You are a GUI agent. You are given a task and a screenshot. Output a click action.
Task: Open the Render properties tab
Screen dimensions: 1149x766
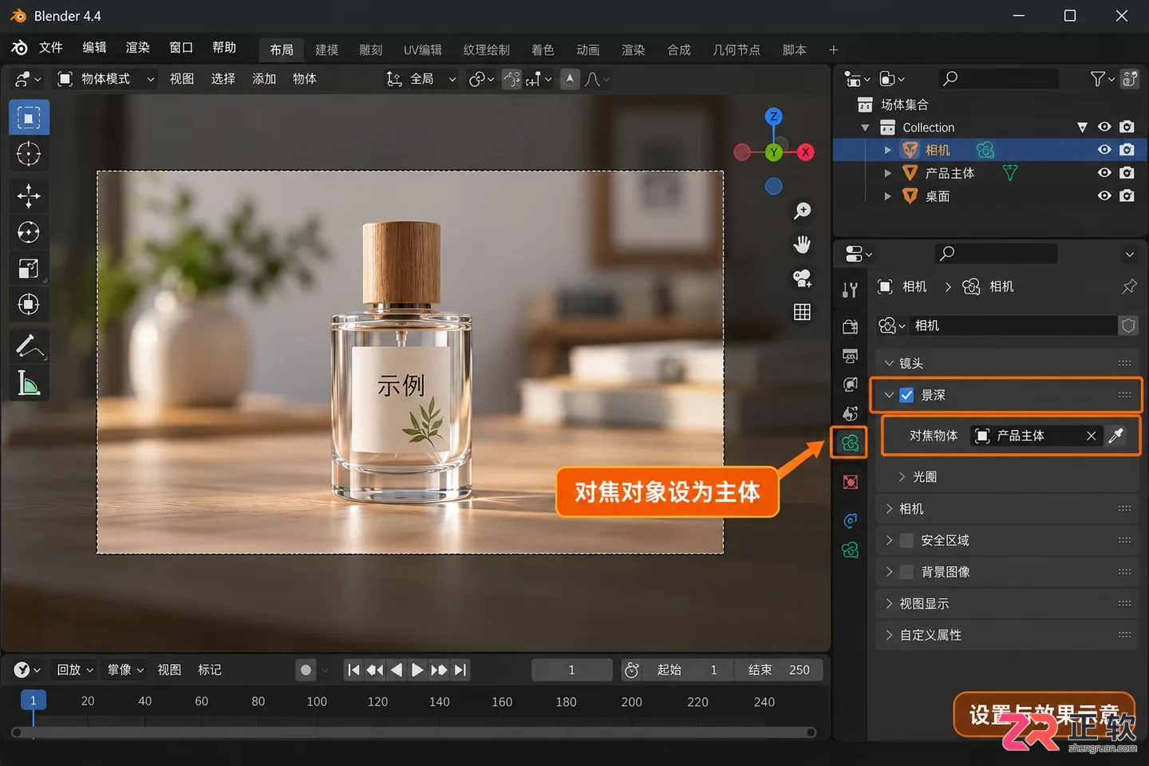tap(850, 326)
